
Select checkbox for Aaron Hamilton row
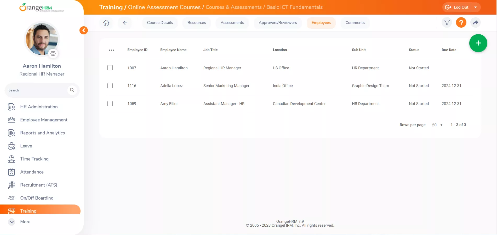[x=110, y=68]
